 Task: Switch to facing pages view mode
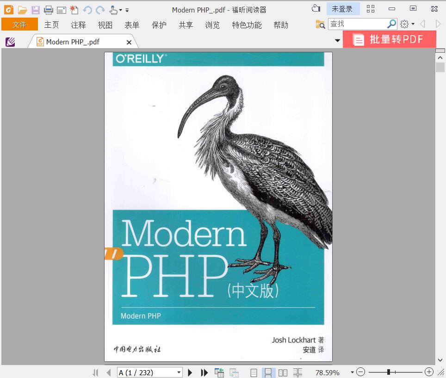tap(283, 372)
